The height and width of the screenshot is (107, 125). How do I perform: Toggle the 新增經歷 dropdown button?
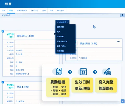coord(63,22)
